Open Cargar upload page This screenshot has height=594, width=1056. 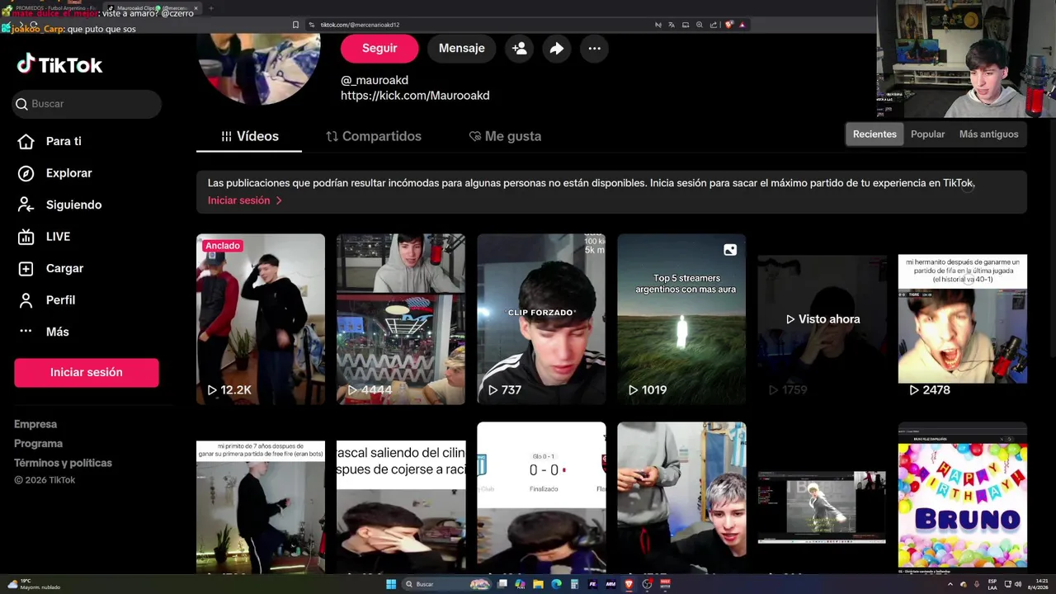[x=51, y=268]
